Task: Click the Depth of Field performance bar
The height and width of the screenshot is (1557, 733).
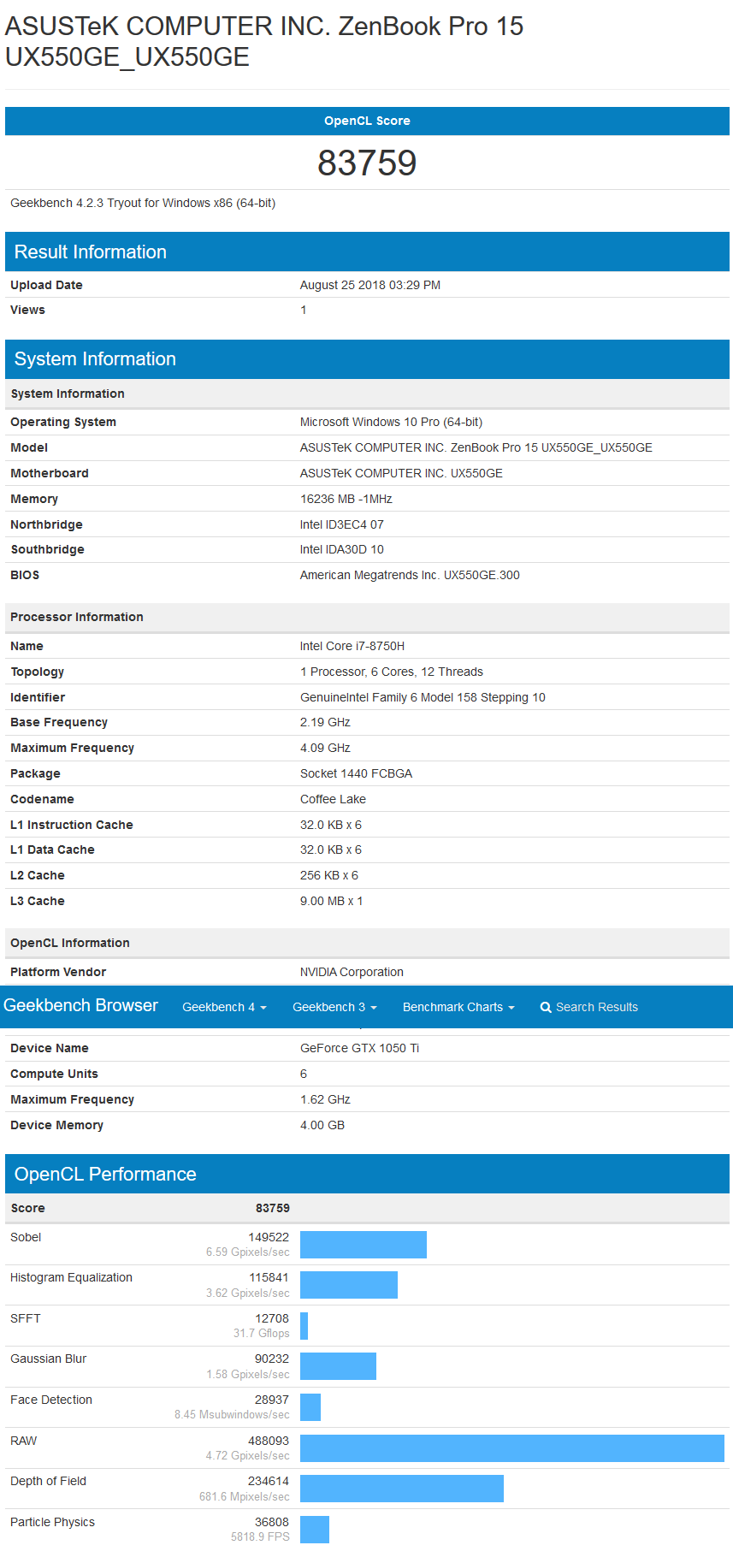Action: 402,1489
